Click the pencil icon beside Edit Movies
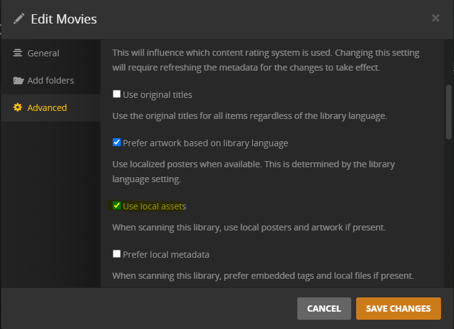 19,19
